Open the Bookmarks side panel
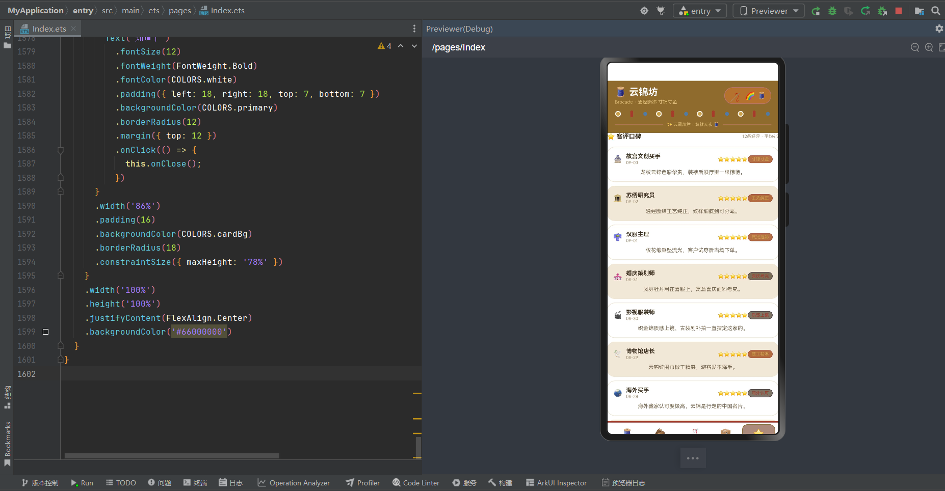Viewport: 945px width, 491px height. pos(7,444)
